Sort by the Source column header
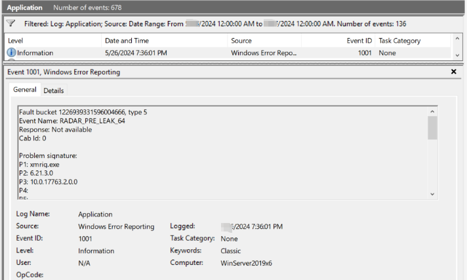Viewport: 467px width, 280px height. coord(264,41)
